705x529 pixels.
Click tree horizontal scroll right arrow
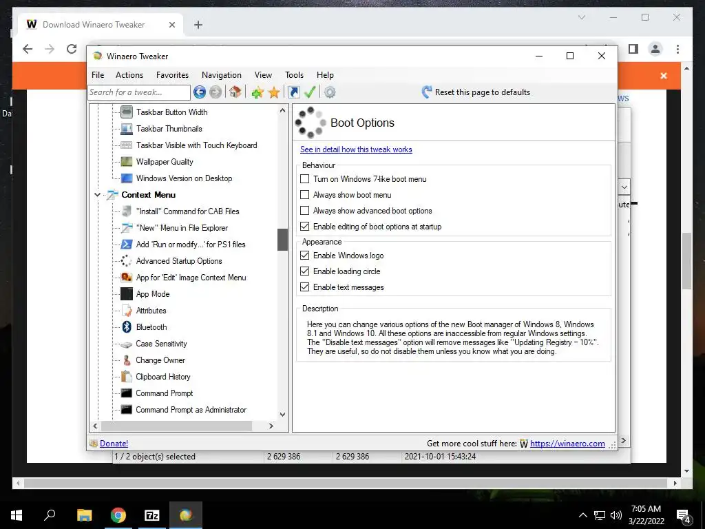coord(271,426)
